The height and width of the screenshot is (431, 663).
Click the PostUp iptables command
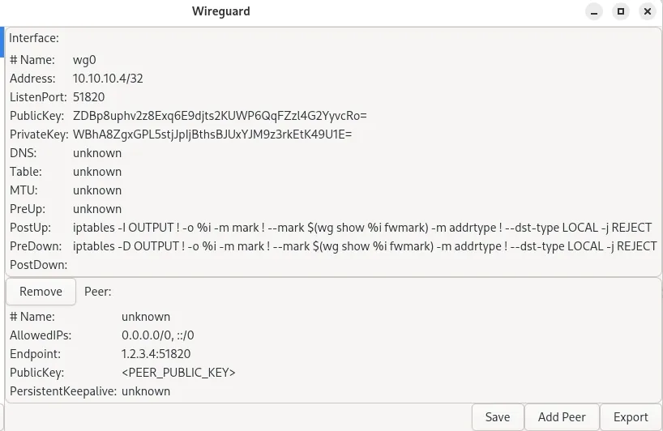pyautogui.click(x=365, y=228)
